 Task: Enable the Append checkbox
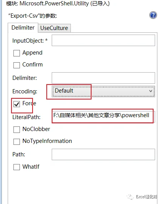[16, 53]
